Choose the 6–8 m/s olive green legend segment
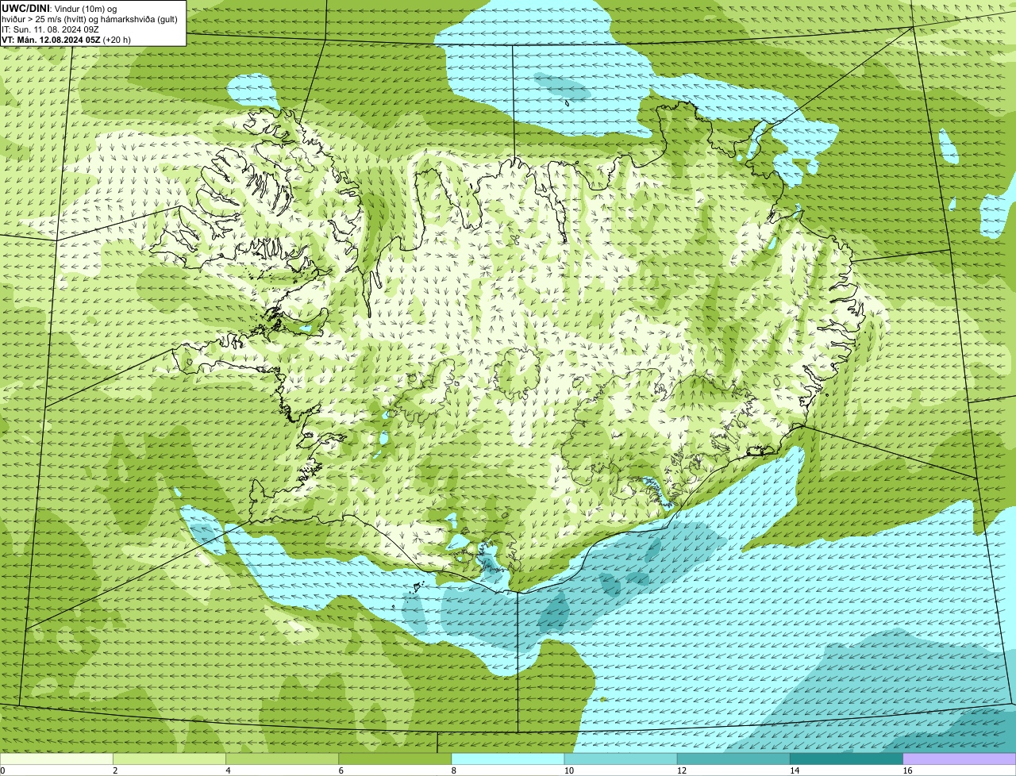Viewport: 1016px width, 776px height. [x=395, y=759]
